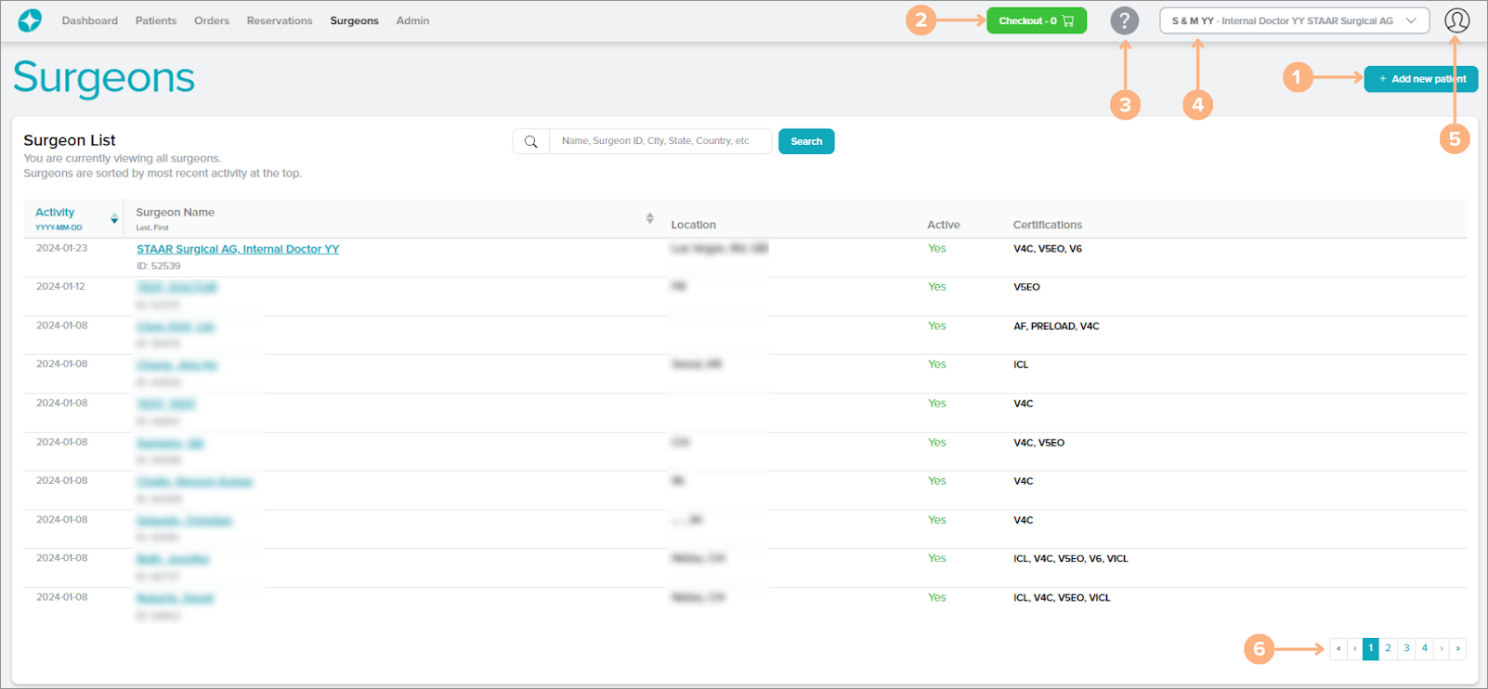Open STAAR Surgical AG, Internal Doctor YY link
The image size is (1488, 689).
point(238,249)
